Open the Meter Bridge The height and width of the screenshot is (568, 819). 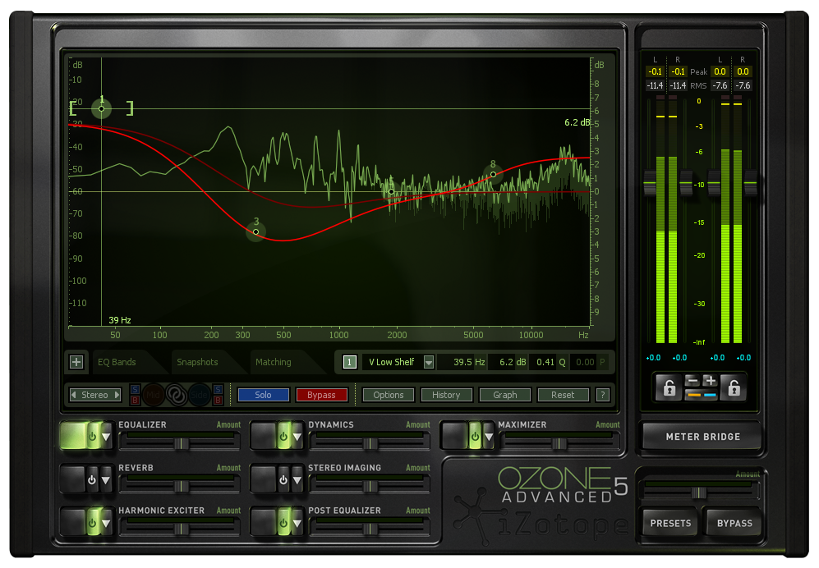pos(702,437)
